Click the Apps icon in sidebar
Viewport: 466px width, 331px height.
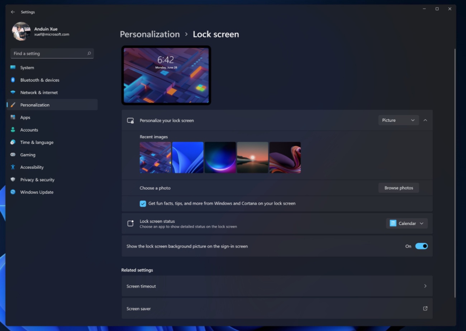pyautogui.click(x=13, y=117)
